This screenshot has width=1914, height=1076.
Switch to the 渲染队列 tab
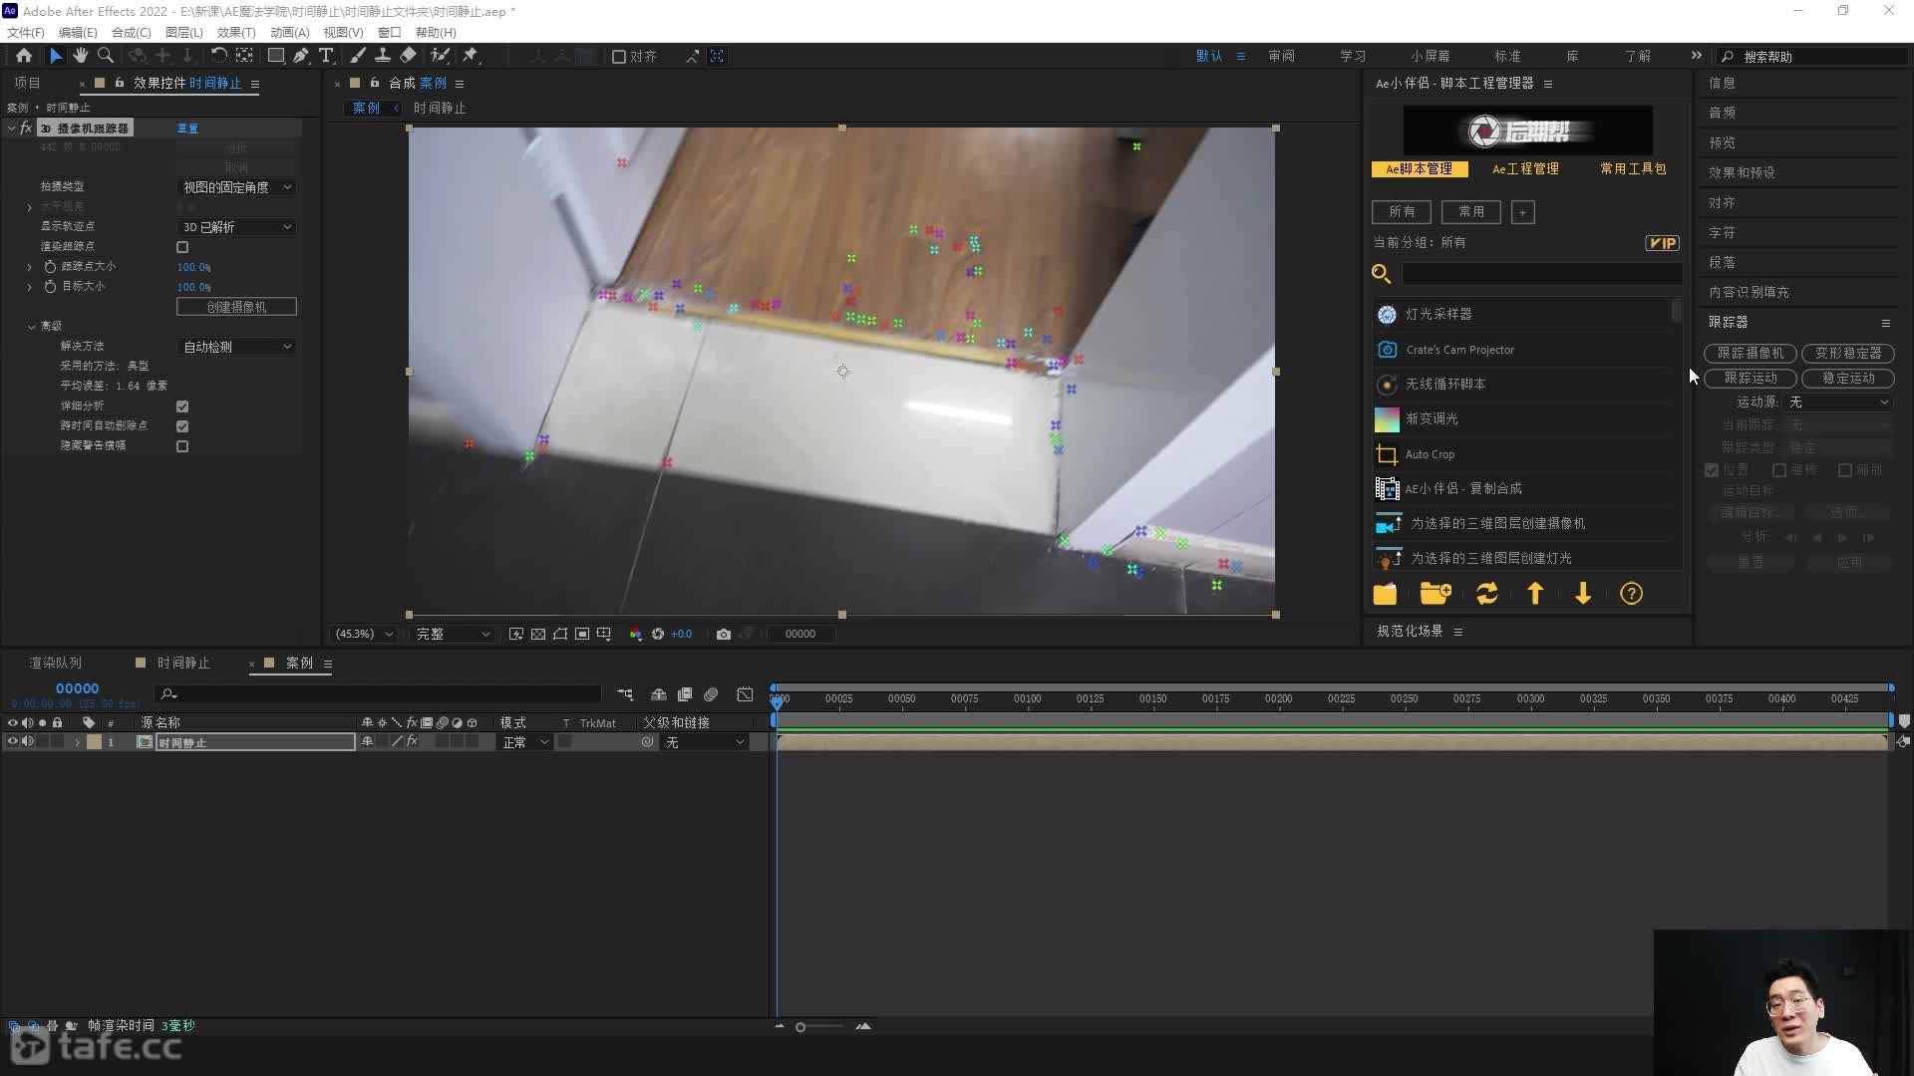tap(56, 663)
